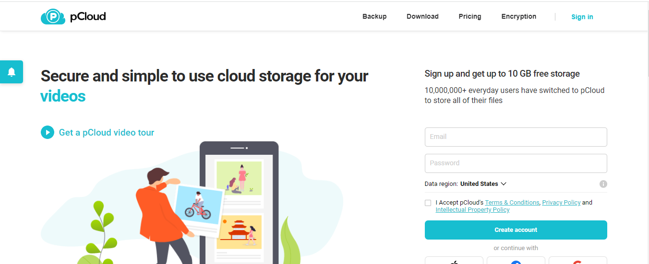Click the pCloud wordmark text
This screenshot has height=264, width=649.
point(88,17)
